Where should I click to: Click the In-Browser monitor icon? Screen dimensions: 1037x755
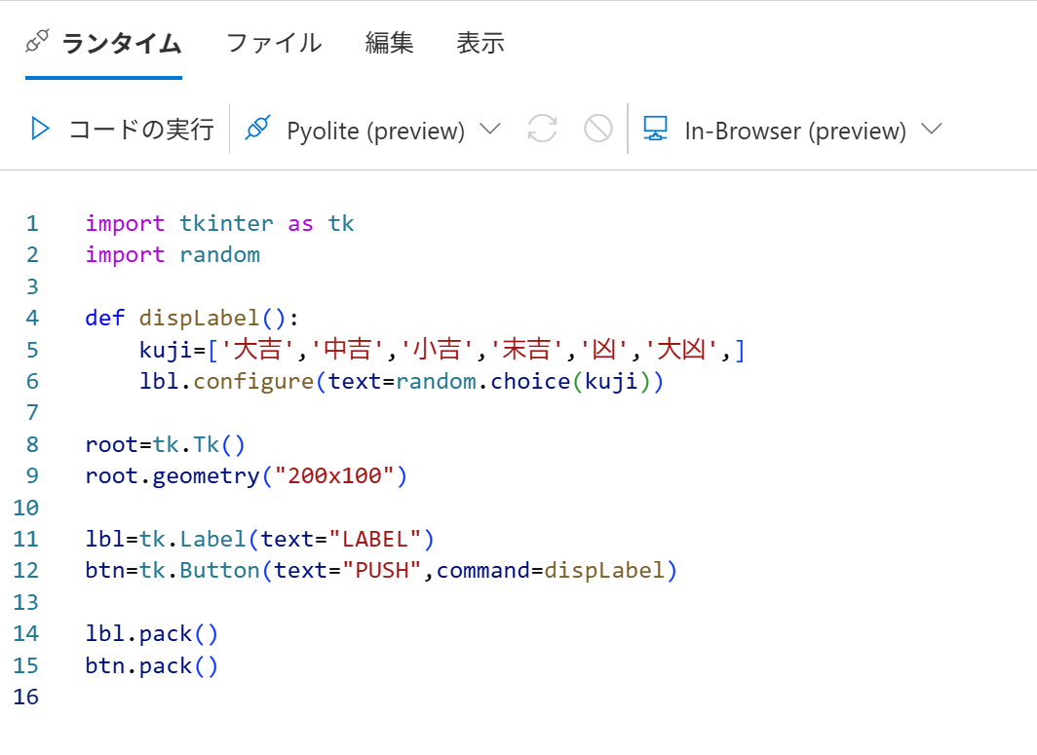[655, 129]
